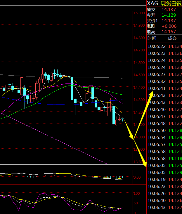Image resolution: width=182 pixels, height=214 pixels.
Task: Select the 14.137 value beside 成交 quote label
Action: tap(169, 10)
